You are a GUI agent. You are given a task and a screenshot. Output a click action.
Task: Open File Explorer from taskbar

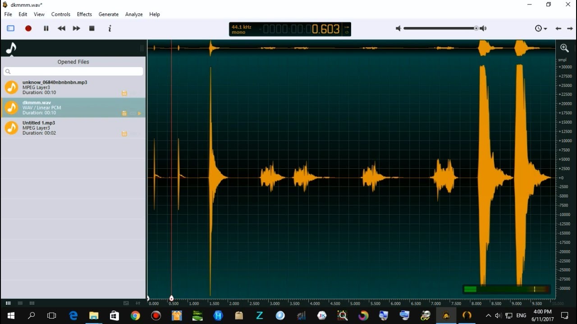94,316
